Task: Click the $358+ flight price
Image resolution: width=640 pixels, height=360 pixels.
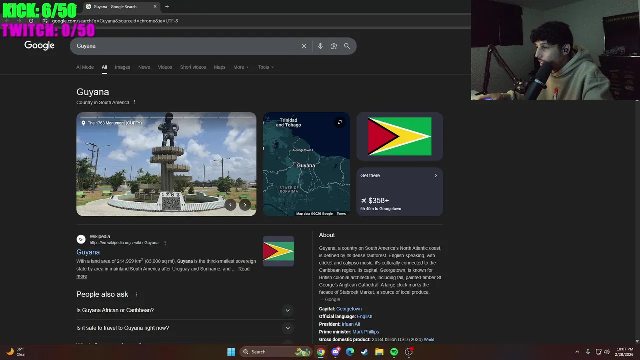Action: 378,201
